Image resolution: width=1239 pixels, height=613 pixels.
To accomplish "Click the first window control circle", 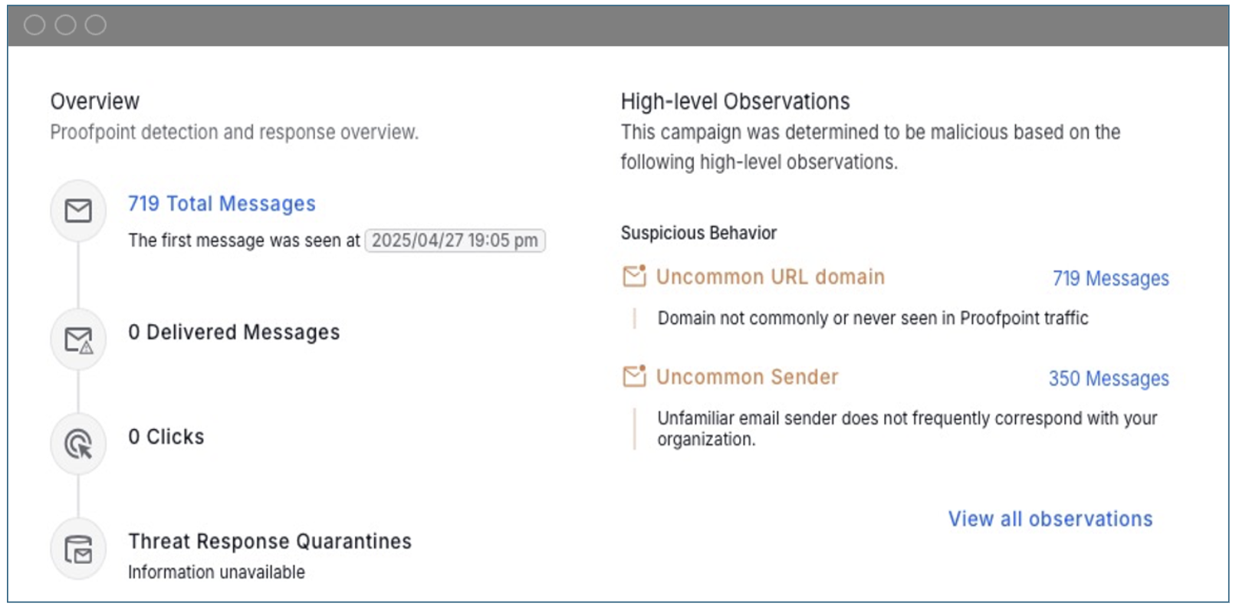I will click(x=35, y=25).
